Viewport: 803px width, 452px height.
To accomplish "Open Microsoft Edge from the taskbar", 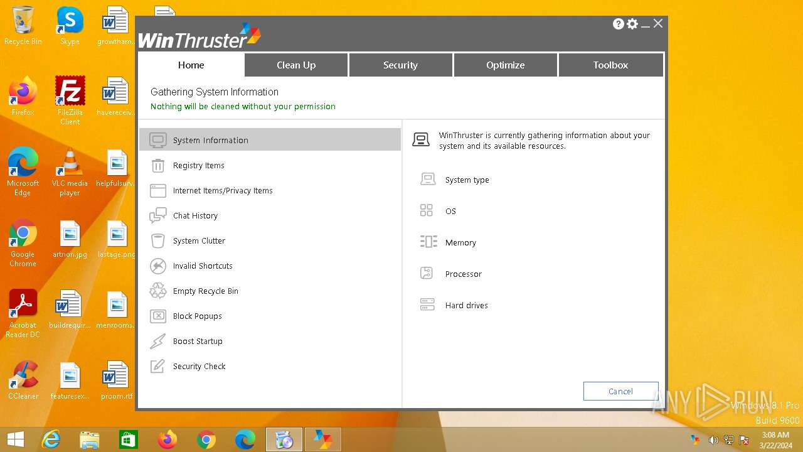I will (x=245, y=439).
